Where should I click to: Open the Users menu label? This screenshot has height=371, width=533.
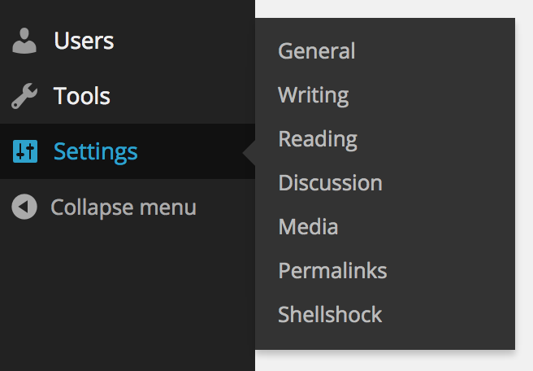click(84, 41)
